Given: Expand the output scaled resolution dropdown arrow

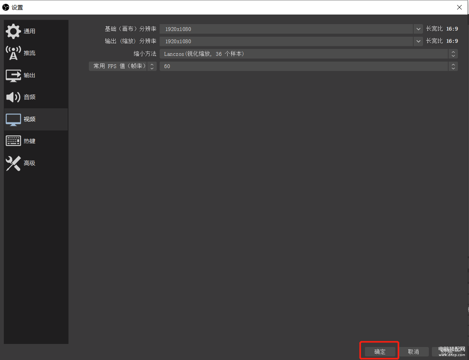Looking at the screenshot, I should (x=418, y=41).
